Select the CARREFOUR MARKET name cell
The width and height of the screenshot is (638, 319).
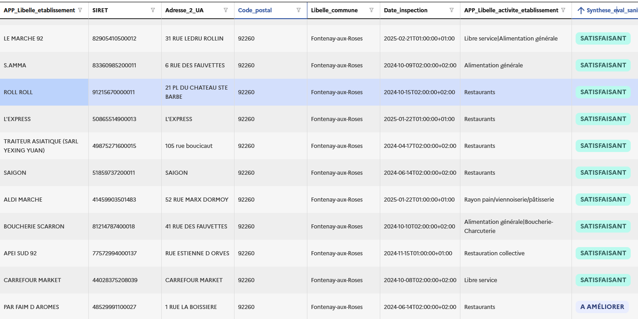pos(44,280)
